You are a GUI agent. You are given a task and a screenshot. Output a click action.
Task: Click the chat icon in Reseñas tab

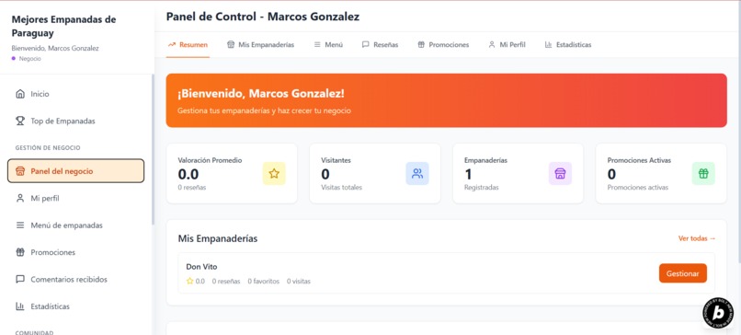click(365, 45)
